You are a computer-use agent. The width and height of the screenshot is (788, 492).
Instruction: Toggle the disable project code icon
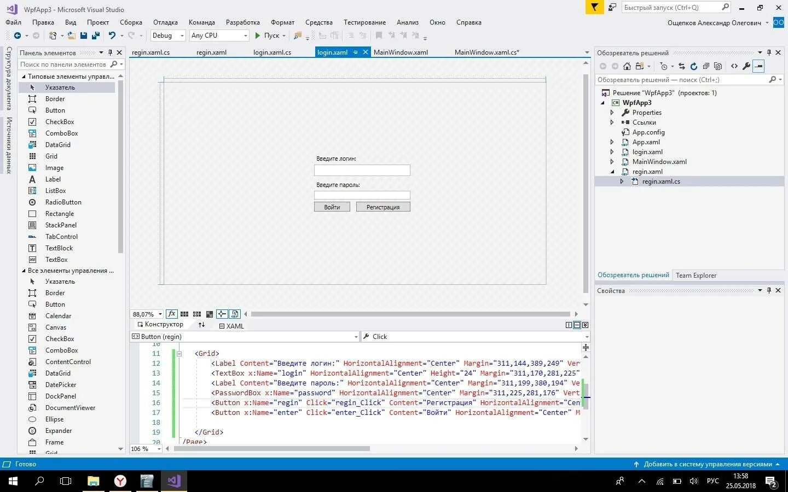[235, 314]
